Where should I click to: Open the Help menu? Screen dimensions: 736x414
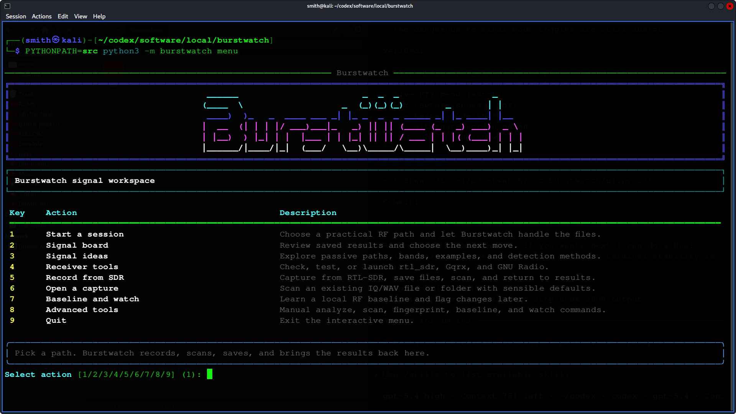(x=99, y=16)
